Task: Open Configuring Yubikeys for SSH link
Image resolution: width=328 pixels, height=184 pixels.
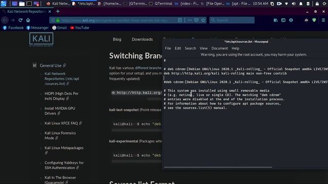Action: point(64,165)
